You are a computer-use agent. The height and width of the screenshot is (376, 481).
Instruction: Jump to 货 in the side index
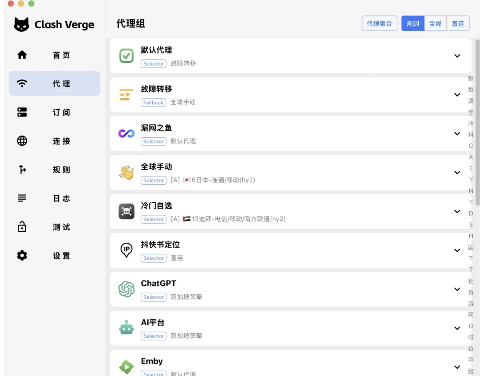tap(471, 293)
